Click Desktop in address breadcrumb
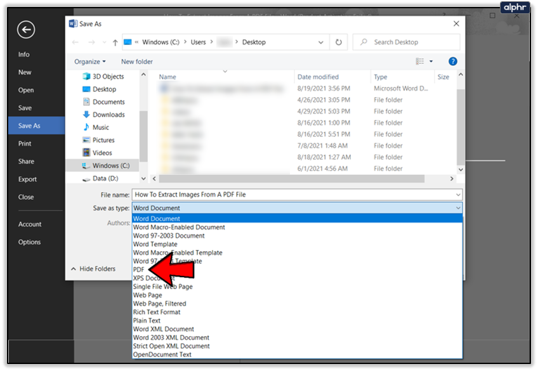The height and width of the screenshot is (371, 538). (x=254, y=42)
